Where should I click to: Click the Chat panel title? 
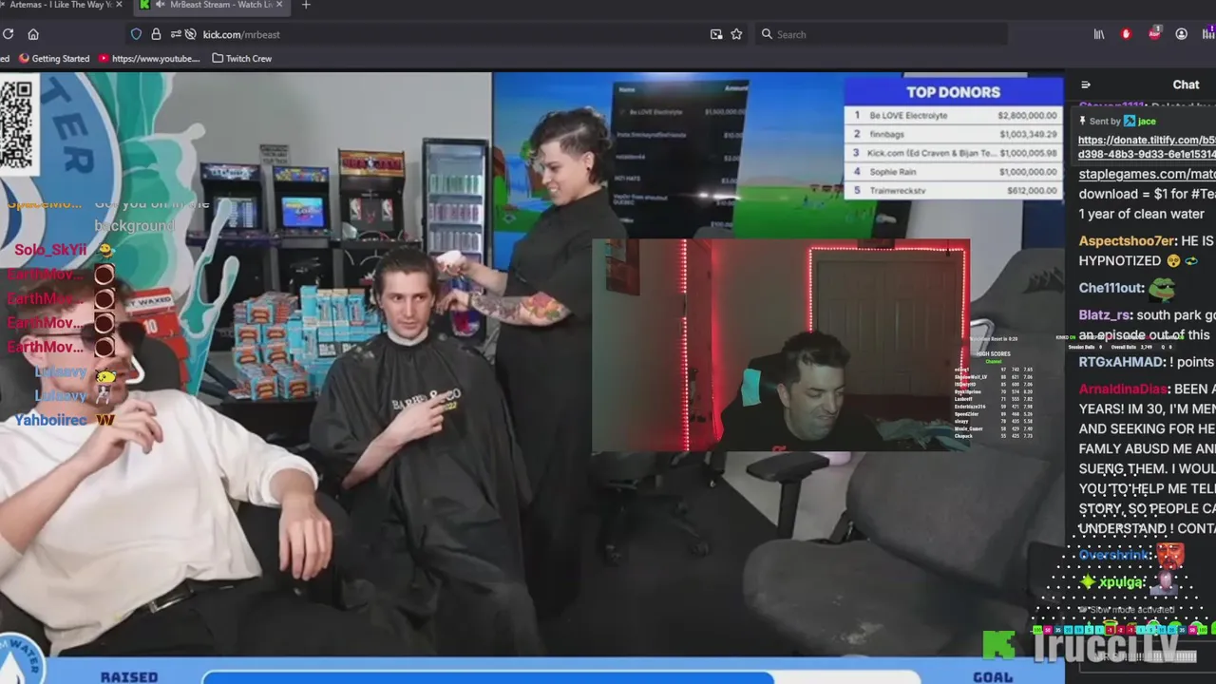coord(1186,85)
